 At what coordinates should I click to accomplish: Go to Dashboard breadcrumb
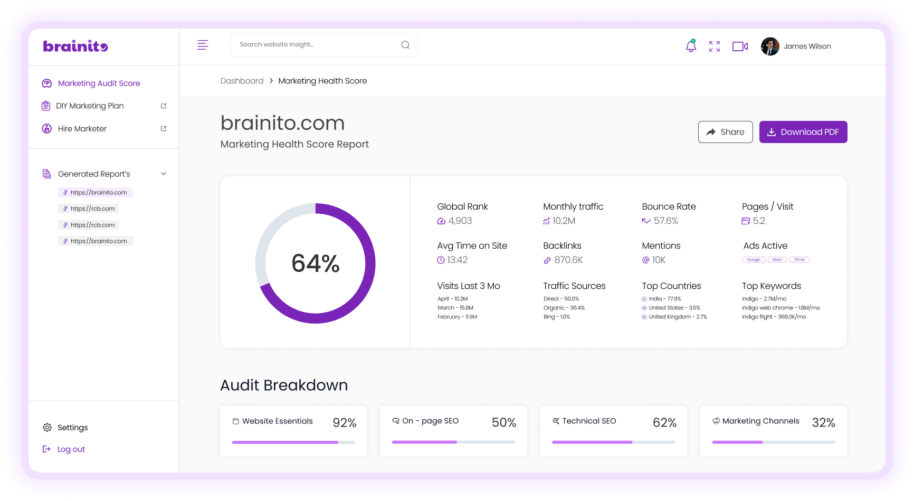[242, 81]
